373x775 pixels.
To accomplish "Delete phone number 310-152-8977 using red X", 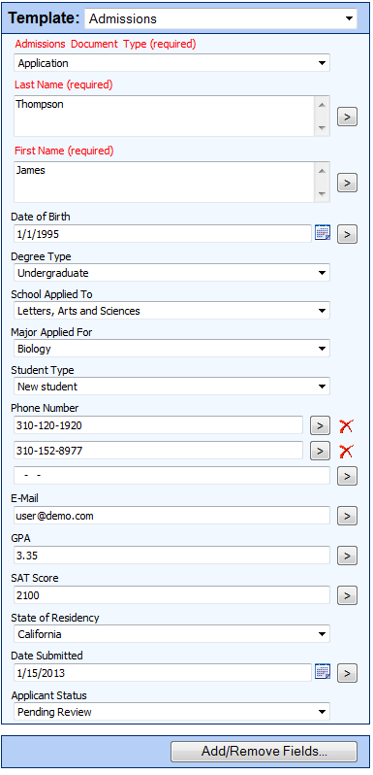I will tap(347, 451).
